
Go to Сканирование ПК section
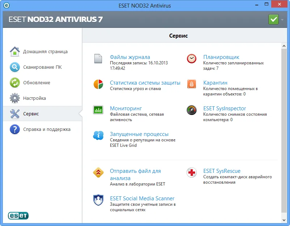[43, 67]
